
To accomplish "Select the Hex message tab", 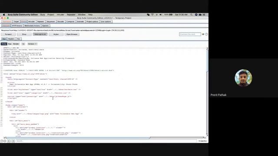I will [x=18, y=39].
